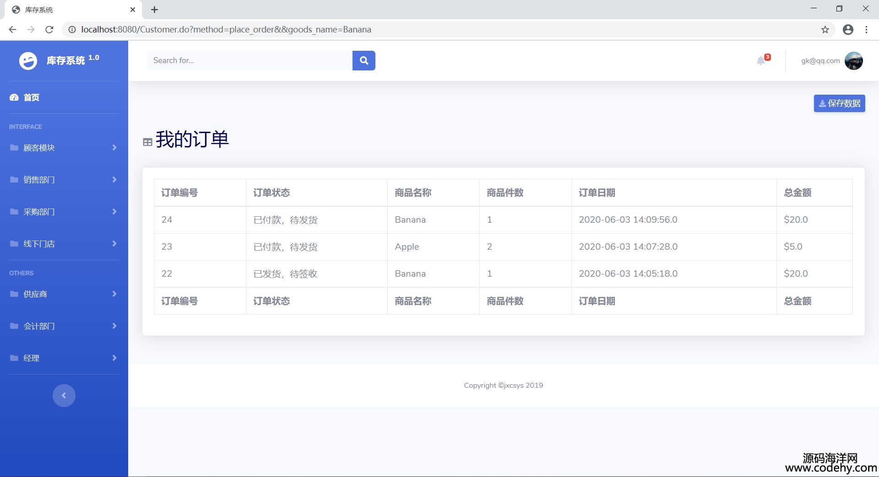Open the notification bell alerts
The height and width of the screenshot is (477, 879).
(x=761, y=61)
